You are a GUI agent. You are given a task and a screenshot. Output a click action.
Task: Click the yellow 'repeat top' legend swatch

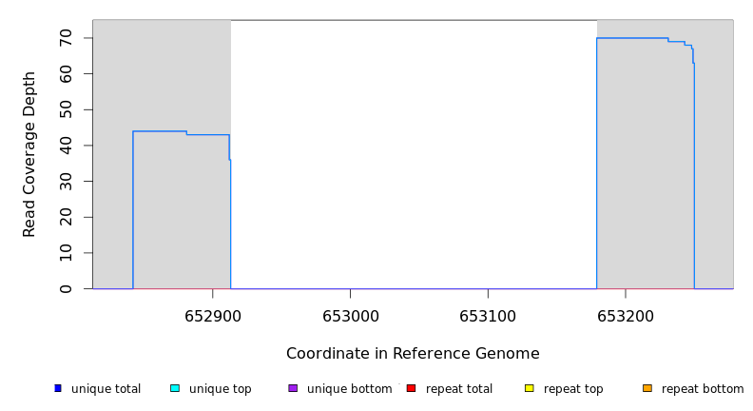point(529,388)
